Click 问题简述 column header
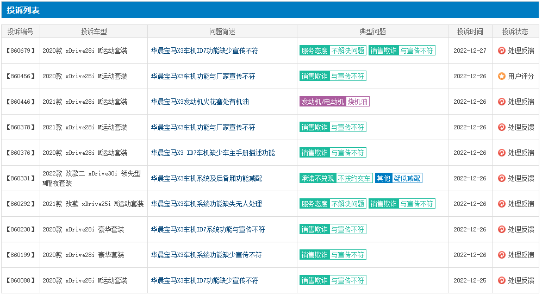 coord(222,32)
